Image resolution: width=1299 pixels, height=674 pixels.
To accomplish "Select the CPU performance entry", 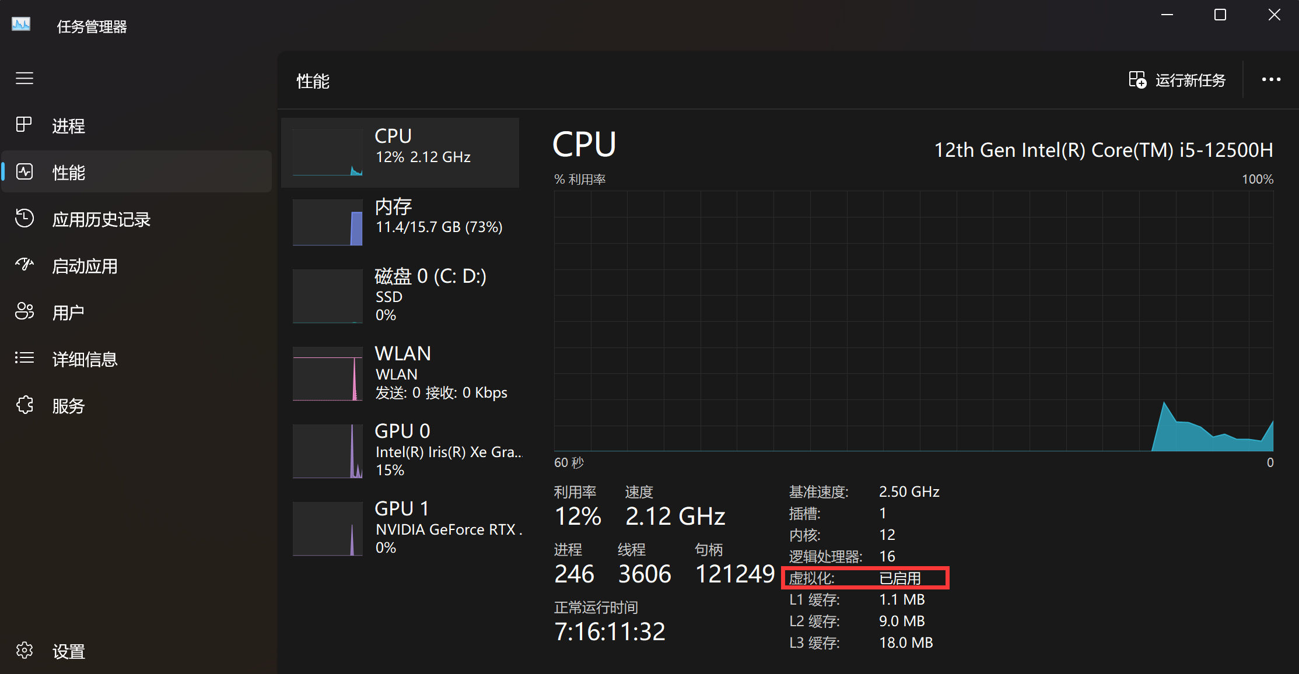I will point(400,153).
